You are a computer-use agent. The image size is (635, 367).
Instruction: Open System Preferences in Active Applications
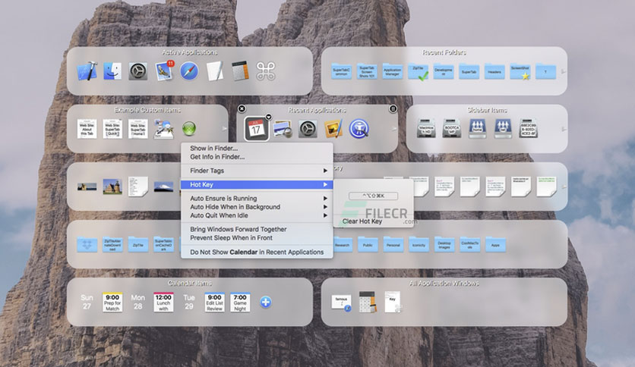(138, 71)
